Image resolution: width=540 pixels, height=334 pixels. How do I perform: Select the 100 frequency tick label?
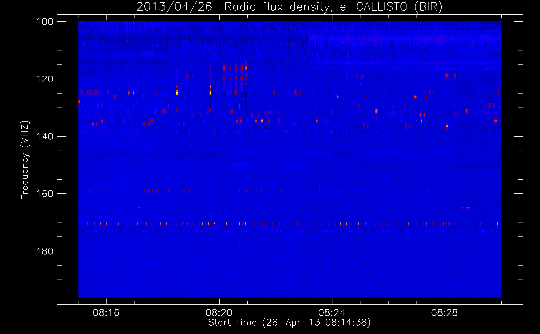[x=44, y=22]
